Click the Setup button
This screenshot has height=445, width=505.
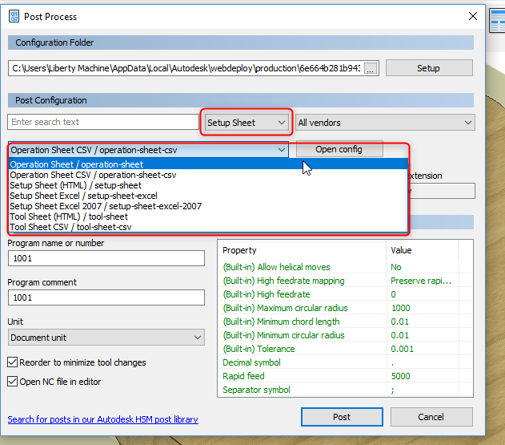pyautogui.click(x=428, y=68)
